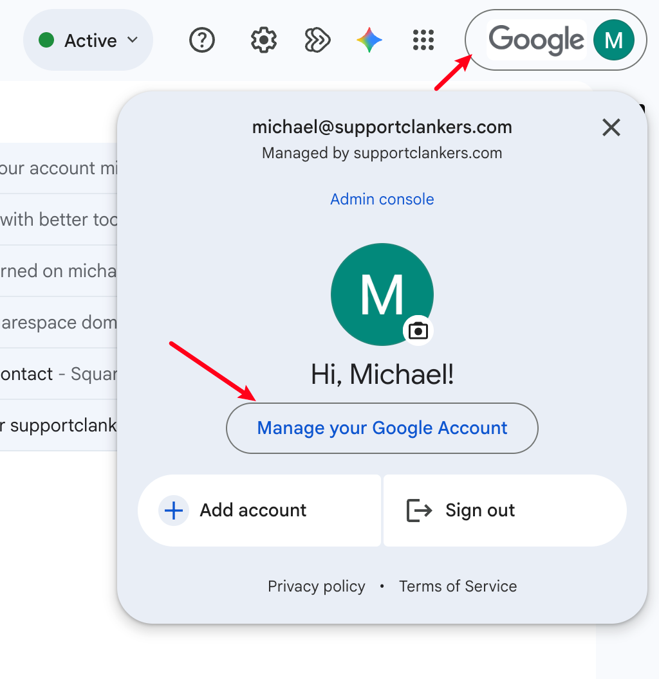Open email row containing 'with better too'
Screen dimensions: 659x679
point(59,219)
